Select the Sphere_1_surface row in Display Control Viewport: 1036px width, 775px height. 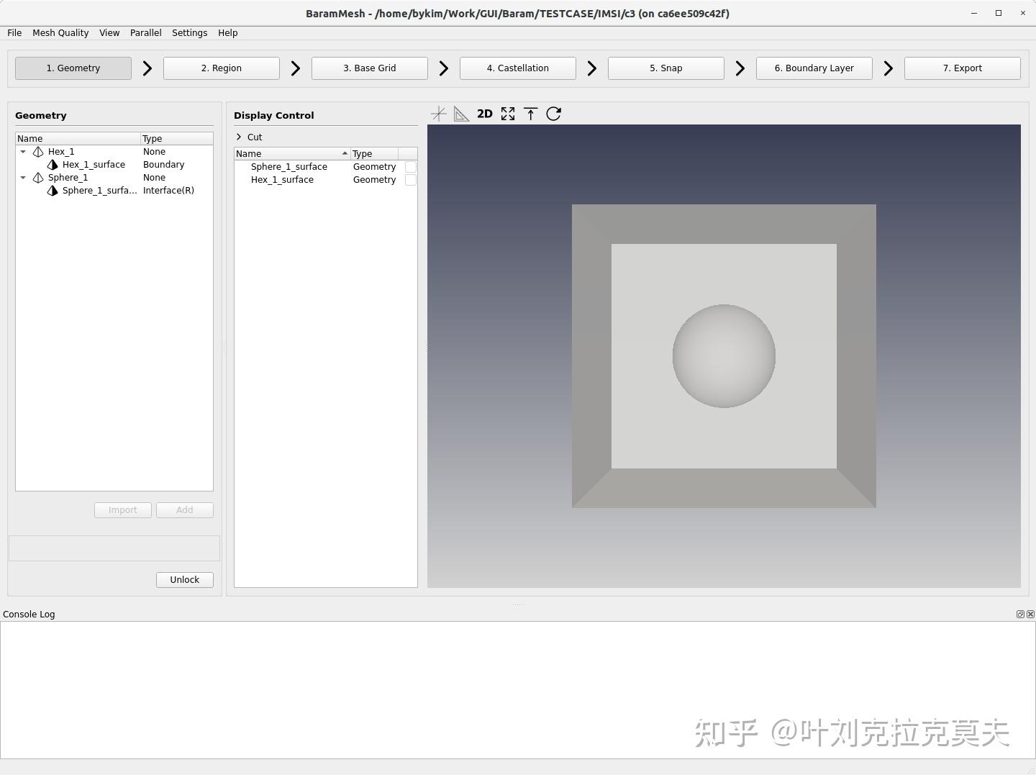click(x=326, y=167)
